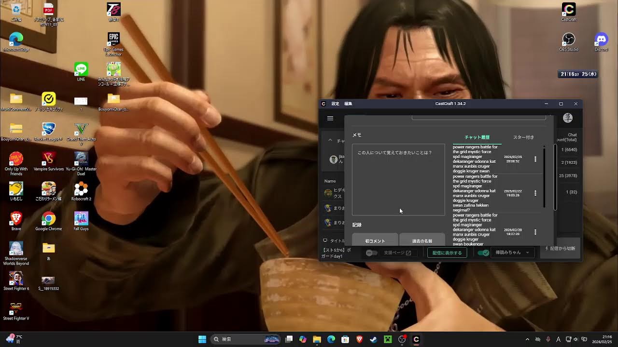
Task: Click the chat history scrollbar
Action: click(x=545, y=177)
